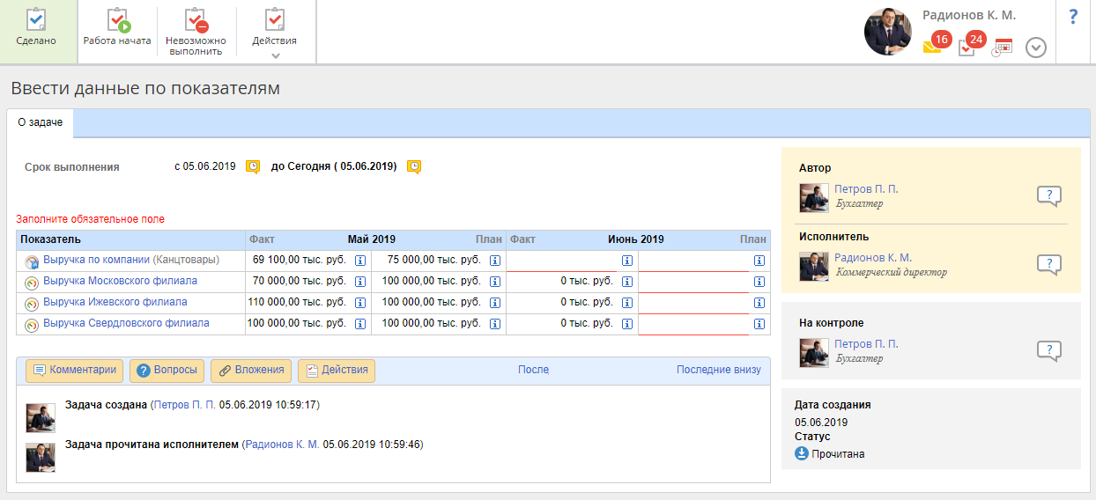Toggle the Последние внизу sort order

718,370
